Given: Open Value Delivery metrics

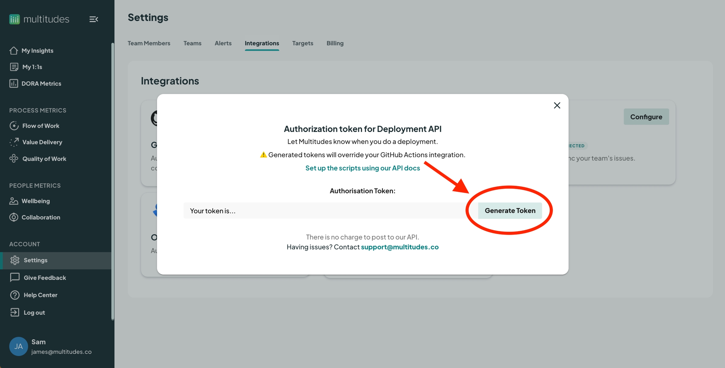Looking at the screenshot, I should click(x=42, y=142).
